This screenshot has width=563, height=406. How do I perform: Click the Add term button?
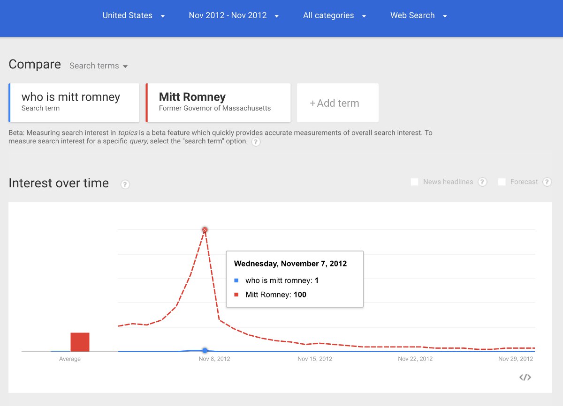coord(338,103)
